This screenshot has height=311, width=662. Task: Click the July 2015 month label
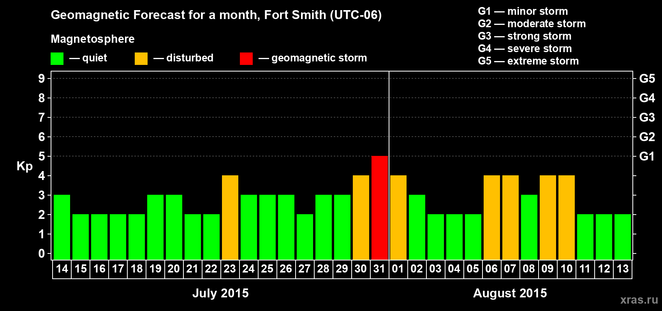tap(220, 293)
